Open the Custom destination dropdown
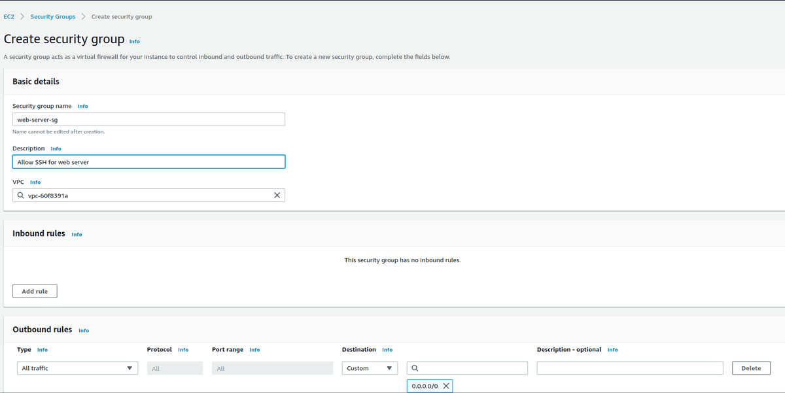The height and width of the screenshot is (393, 785). click(x=369, y=367)
